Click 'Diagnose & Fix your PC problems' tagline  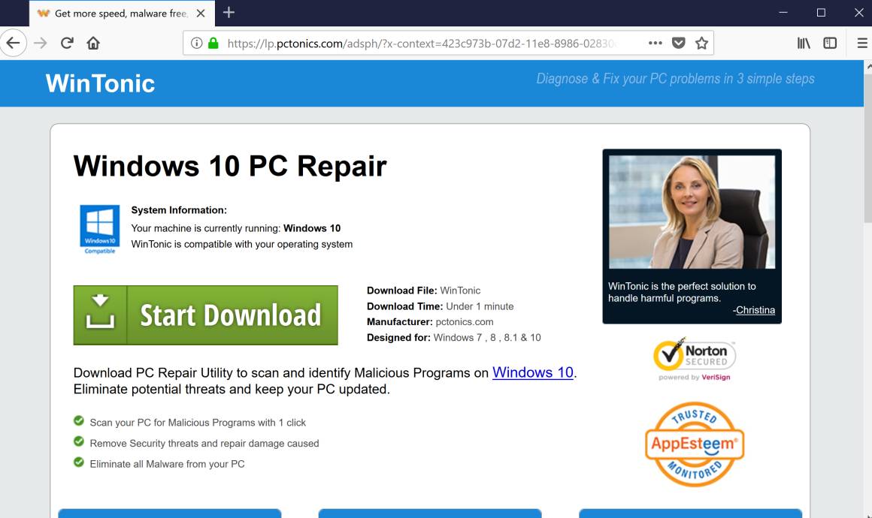point(675,79)
